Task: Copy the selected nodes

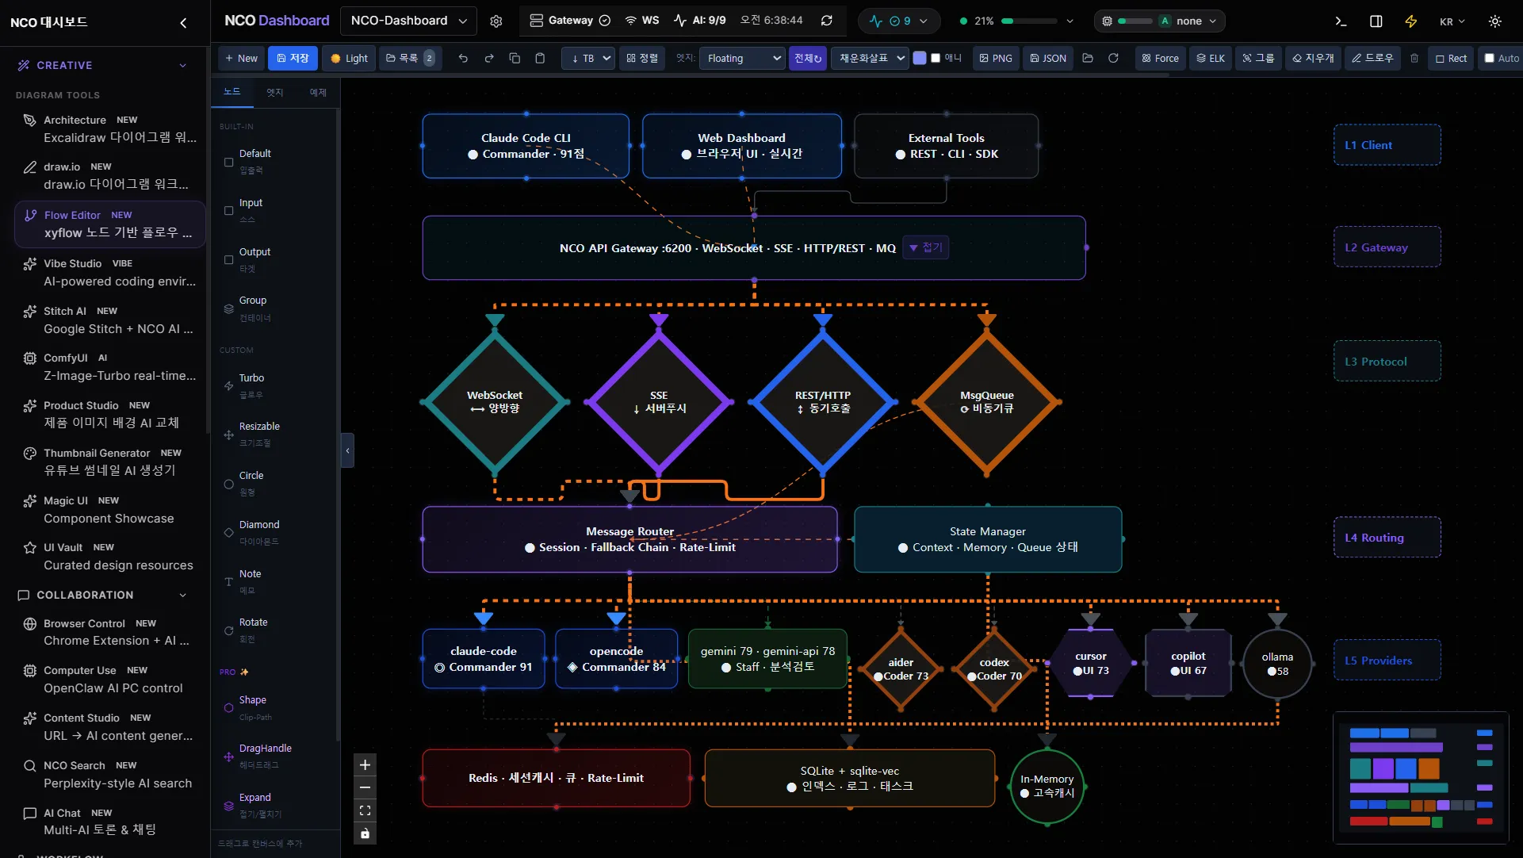Action: click(515, 58)
